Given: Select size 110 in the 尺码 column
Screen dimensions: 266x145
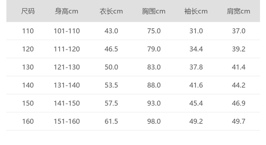Looking at the screenshot, I should 28,31.
